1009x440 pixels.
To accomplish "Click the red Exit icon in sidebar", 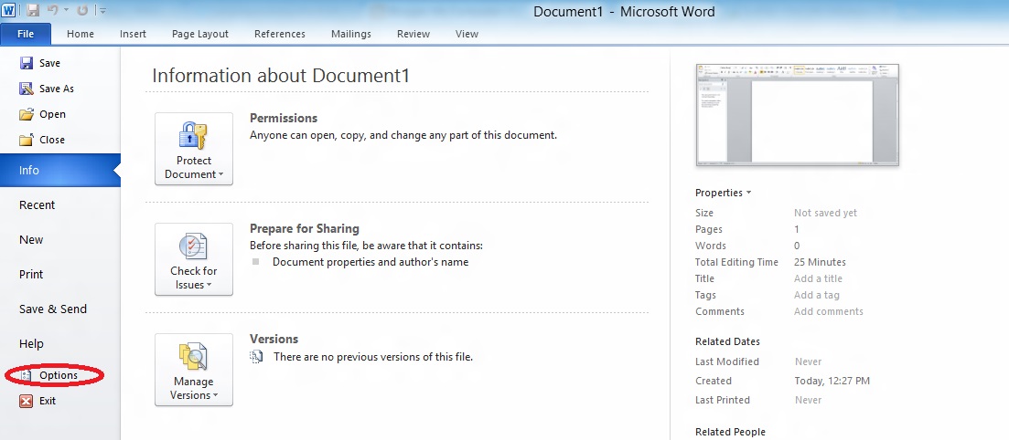I will pyautogui.click(x=27, y=401).
